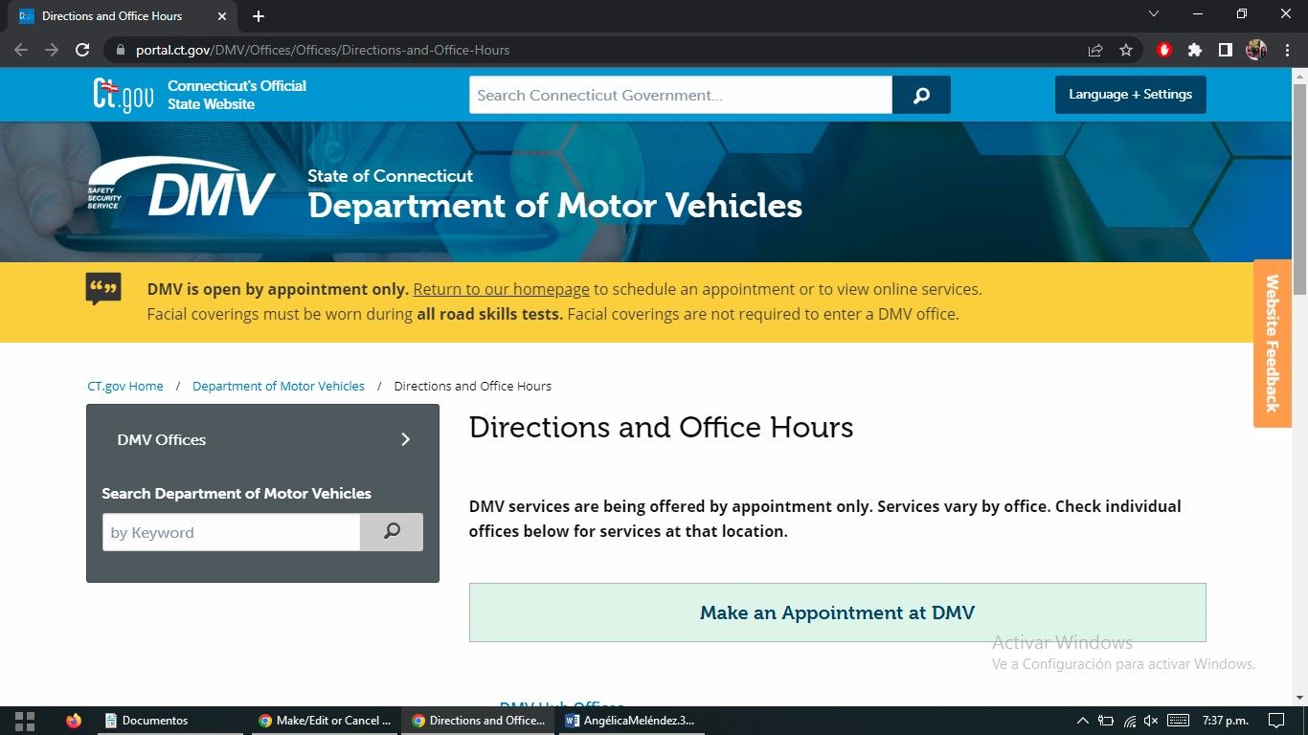1308x735 pixels.
Task: Click the Connecticut Government search magnifier
Action: click(920, 95)
